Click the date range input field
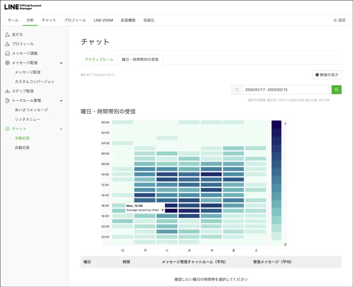 tap(286, 90)
